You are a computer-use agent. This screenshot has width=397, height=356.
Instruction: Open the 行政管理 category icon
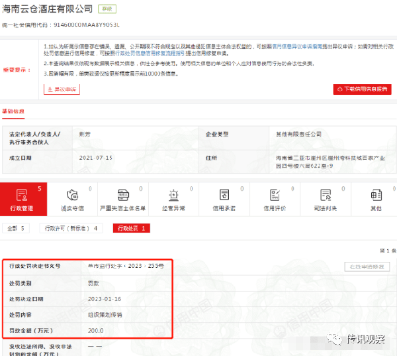[x=22, y=196]
